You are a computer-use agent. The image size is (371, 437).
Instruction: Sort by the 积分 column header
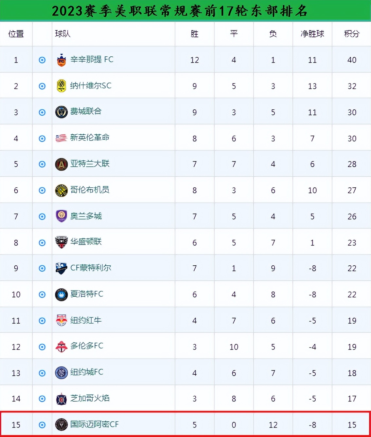pos(352,34)
